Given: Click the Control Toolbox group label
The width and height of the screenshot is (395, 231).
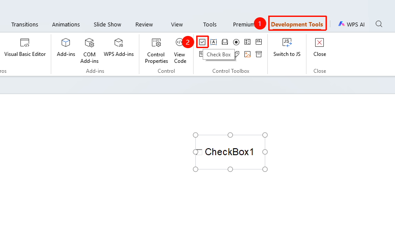Looking at the screenshot, I should pyautogui.click(x=231, y=71).
